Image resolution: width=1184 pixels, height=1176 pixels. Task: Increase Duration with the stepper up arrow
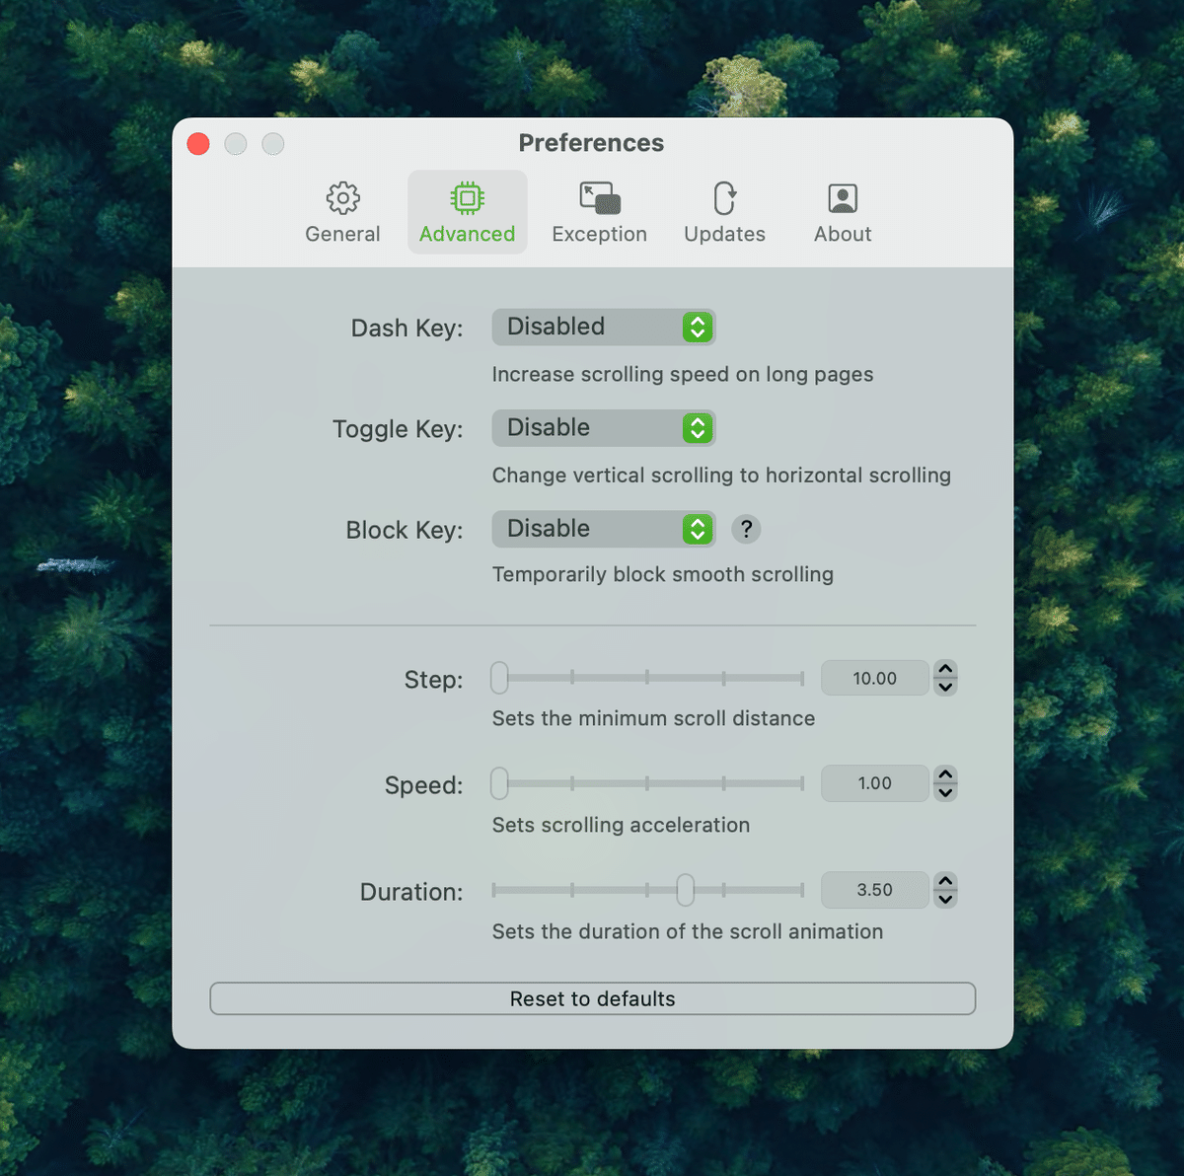tap(945, 881)
